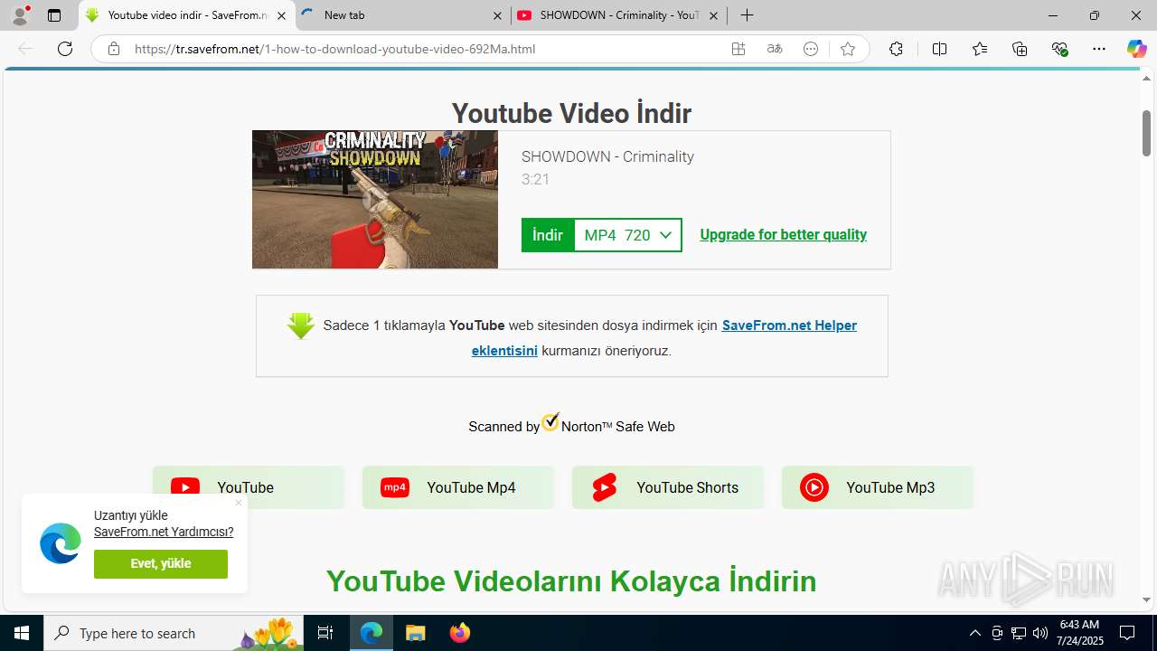Click the 3:21 video duration text
Image resolution: width=1157 pixels, height=651 pixels.
tap(535, 179)
